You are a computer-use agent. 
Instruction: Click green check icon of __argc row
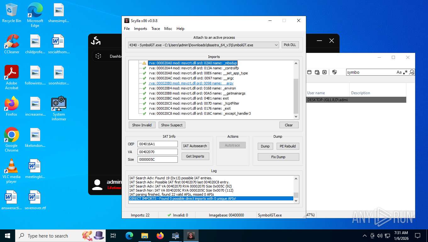coord(144,78)
